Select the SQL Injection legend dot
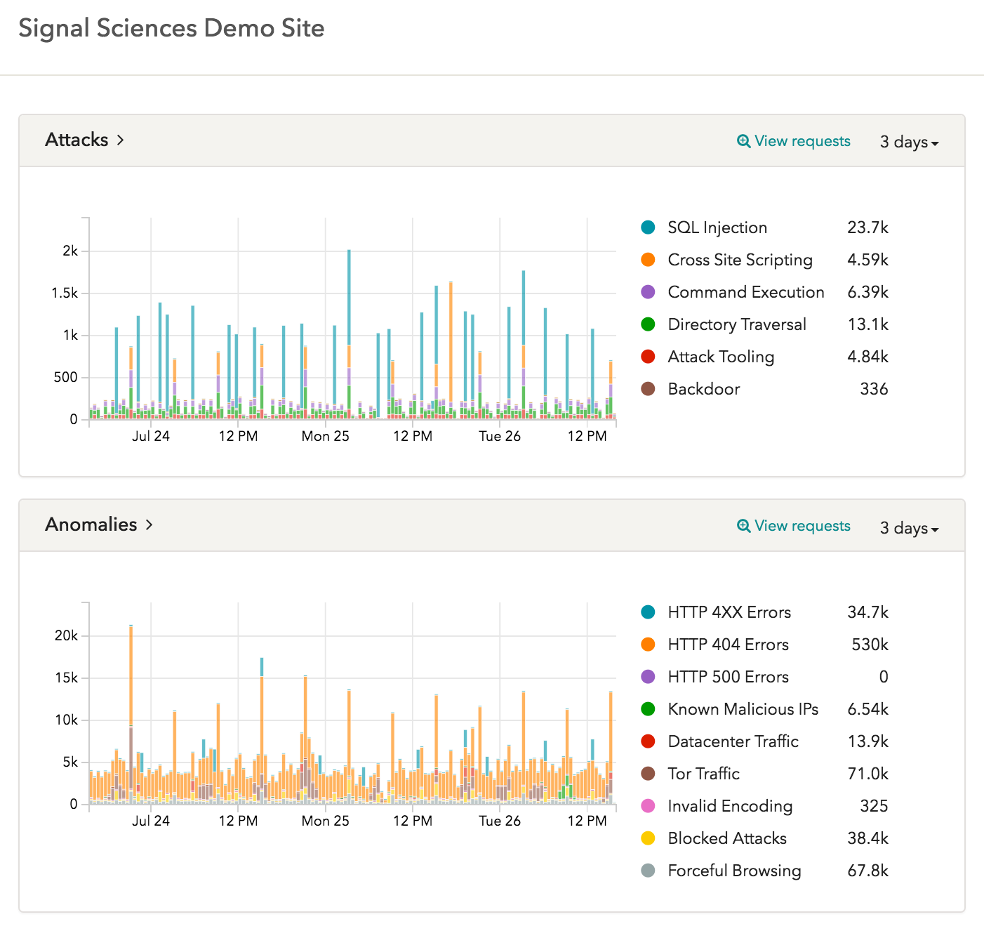This screenshot has height=931, width=984. pos(649,227)
